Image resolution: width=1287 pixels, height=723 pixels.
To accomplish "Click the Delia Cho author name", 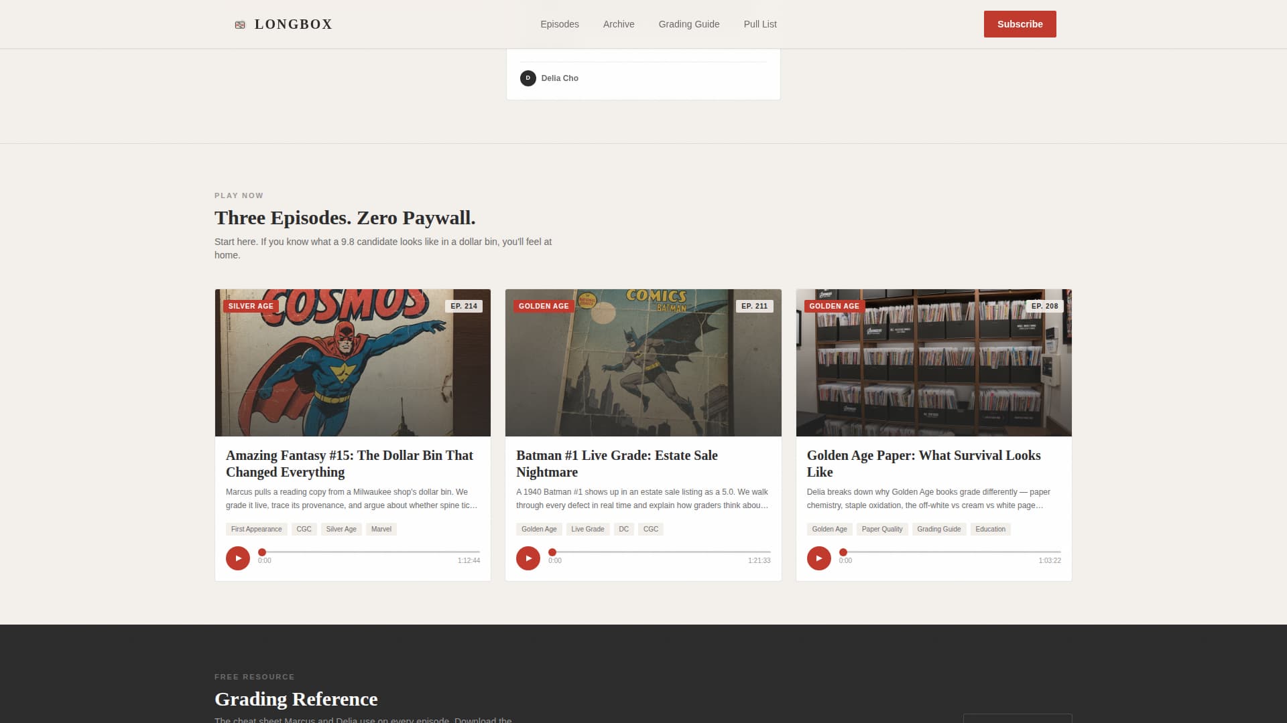I will pyautogui.click(x=560, y=78).
